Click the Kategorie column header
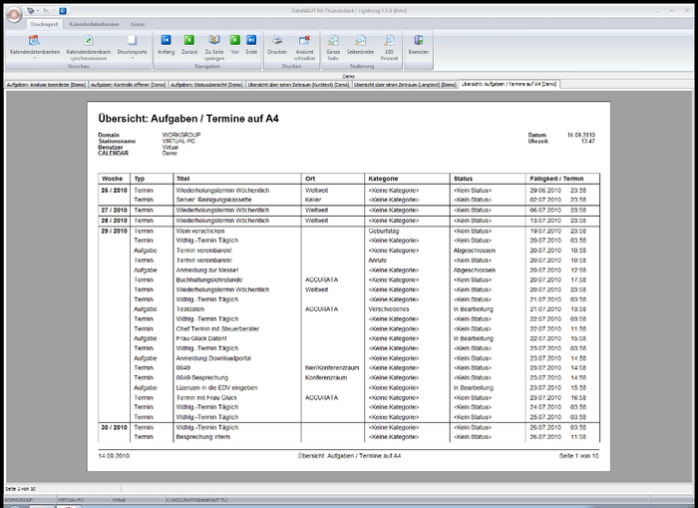This screenshot has height=508, width=698. (x=383, y=179)
